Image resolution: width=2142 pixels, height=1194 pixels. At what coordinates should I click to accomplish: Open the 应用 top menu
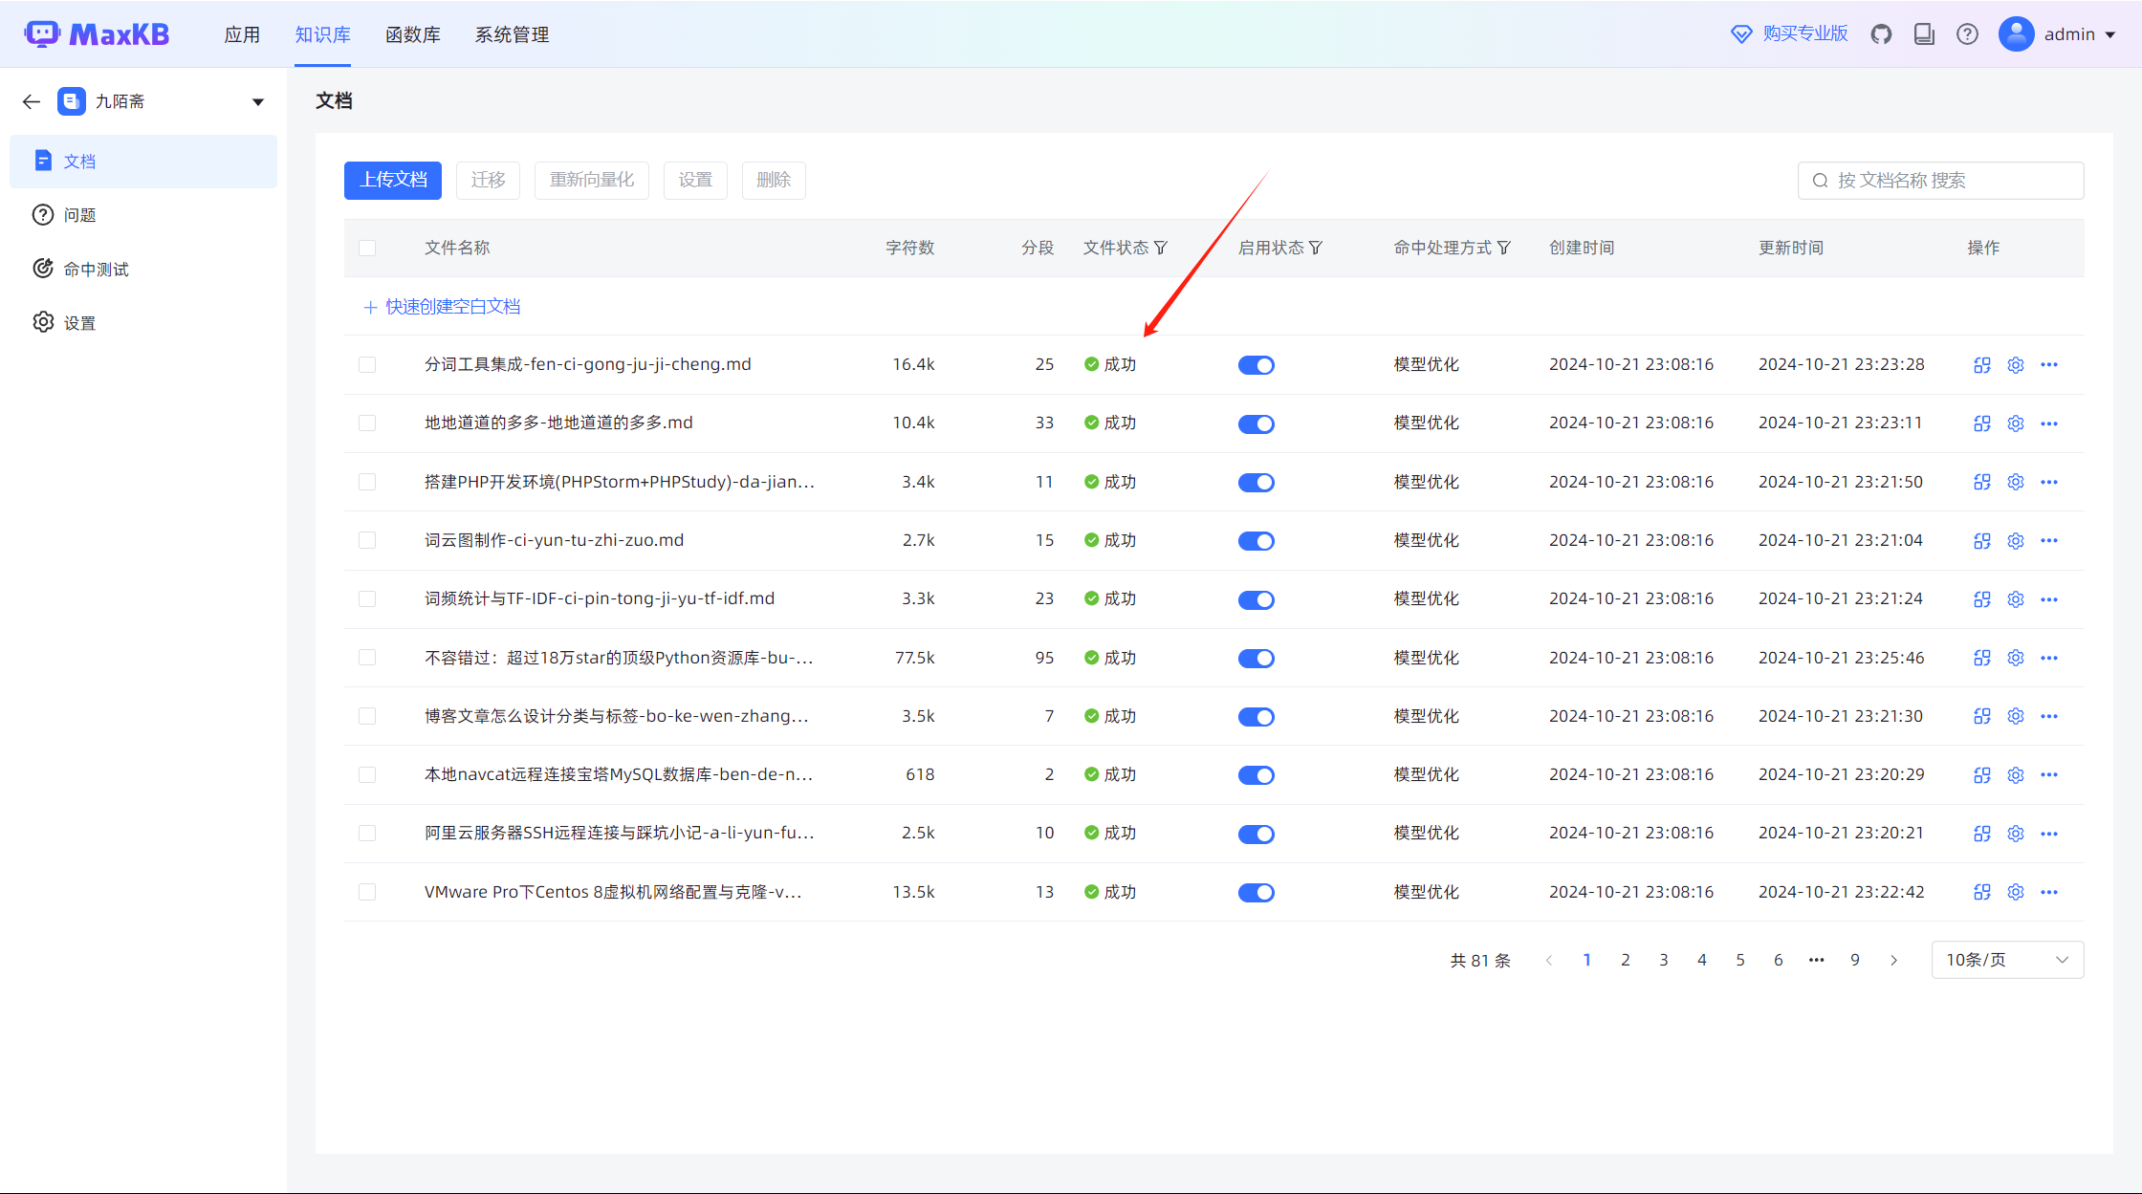(x=242, y=34)
